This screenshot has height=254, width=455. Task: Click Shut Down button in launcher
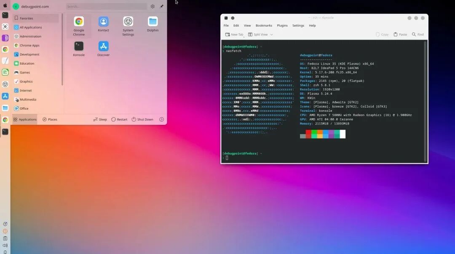[142, 119]
